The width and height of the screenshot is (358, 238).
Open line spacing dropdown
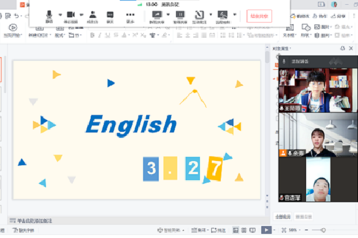[240, 35]
